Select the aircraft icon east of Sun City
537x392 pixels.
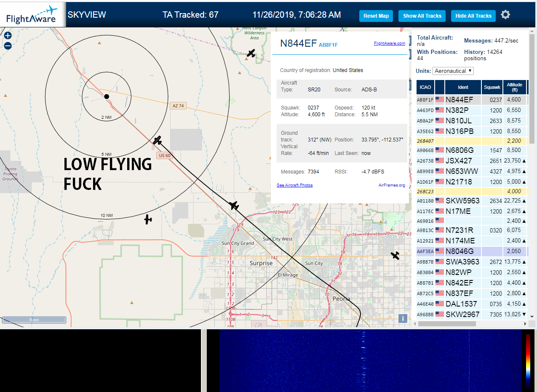point(395,255)
